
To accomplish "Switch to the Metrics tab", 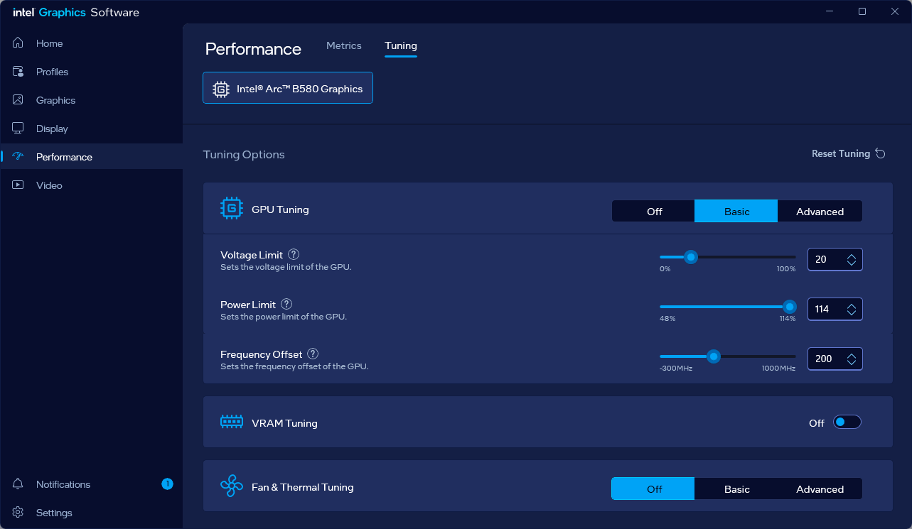I will coord(344,45).
